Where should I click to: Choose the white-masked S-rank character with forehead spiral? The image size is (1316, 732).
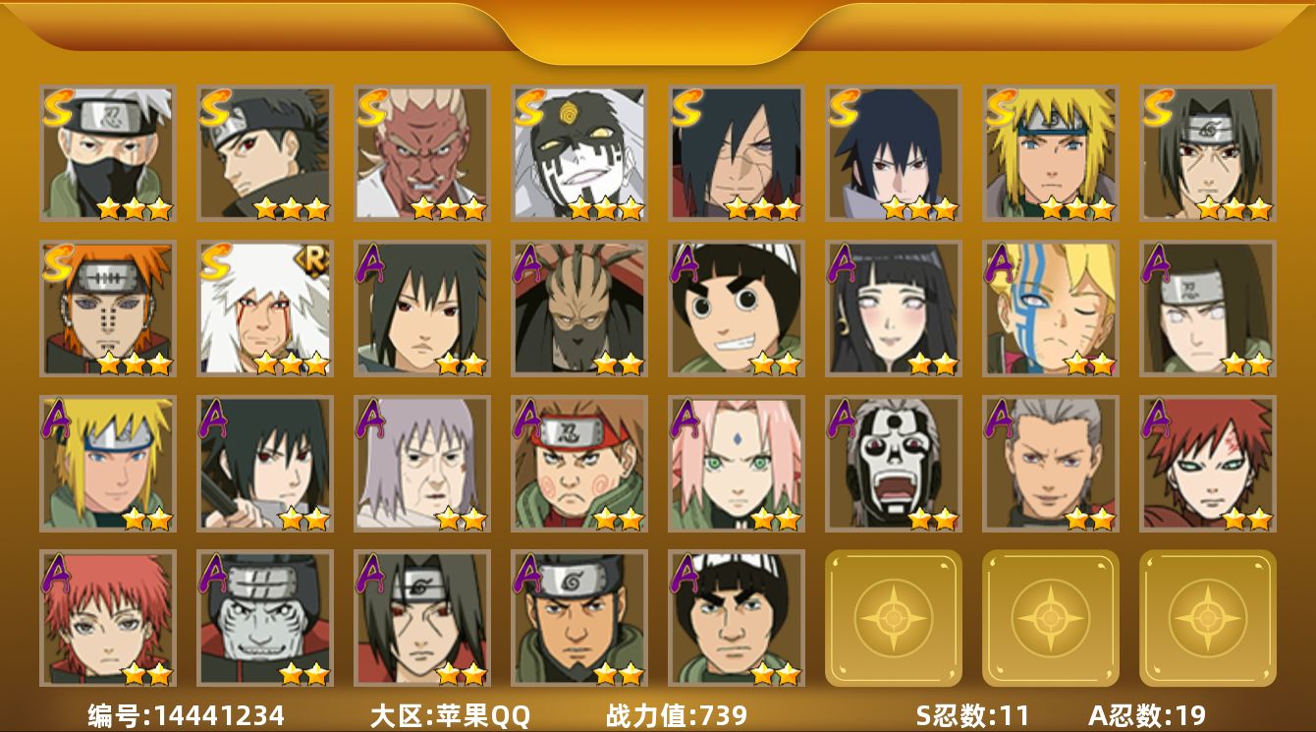pos(579,153)
